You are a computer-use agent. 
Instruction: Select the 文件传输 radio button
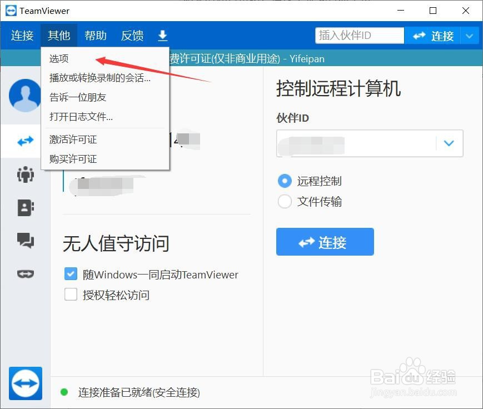click(285, 202)
